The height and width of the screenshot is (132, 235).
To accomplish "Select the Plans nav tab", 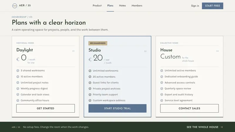I will [110, 6].
